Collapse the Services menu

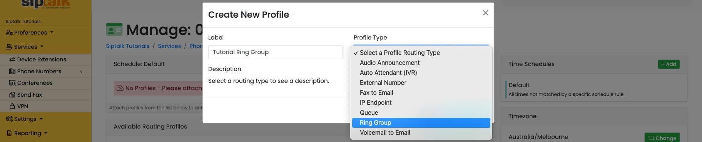[x=25, y=47]
